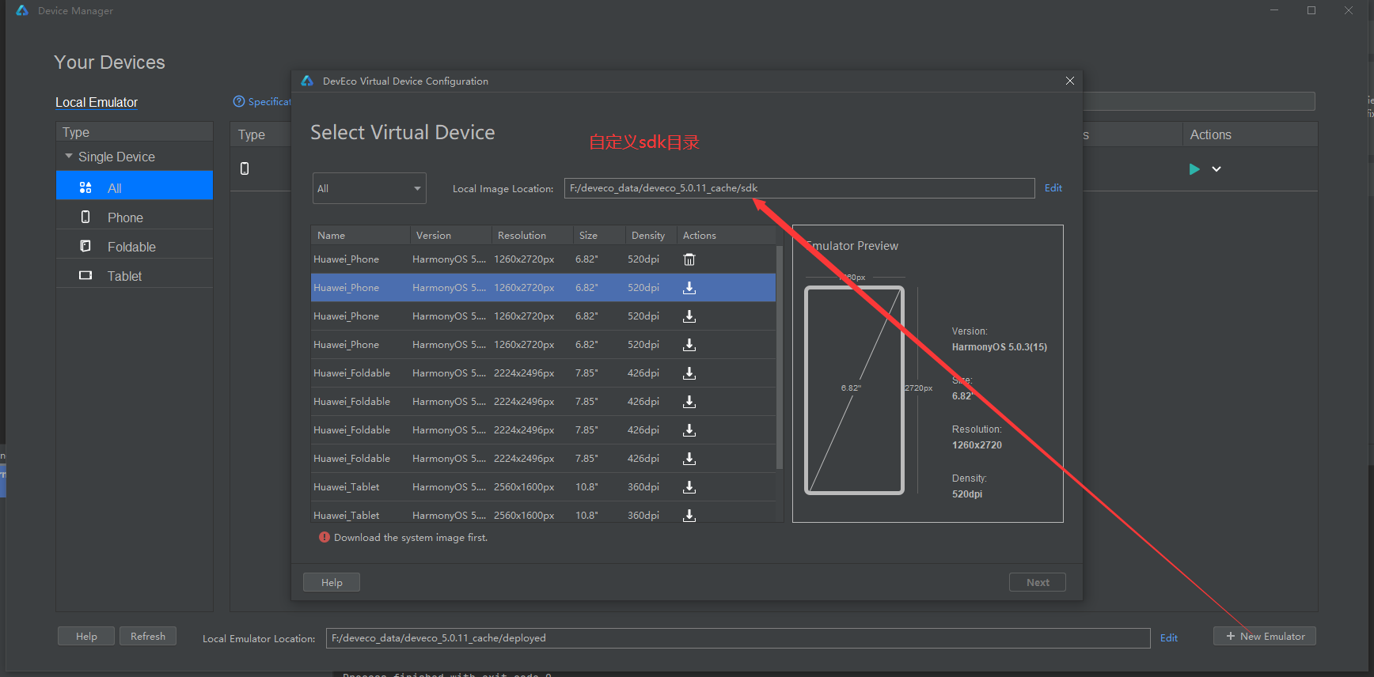
Task: Click the Help button beside Refresh
Action: [86, 636]
